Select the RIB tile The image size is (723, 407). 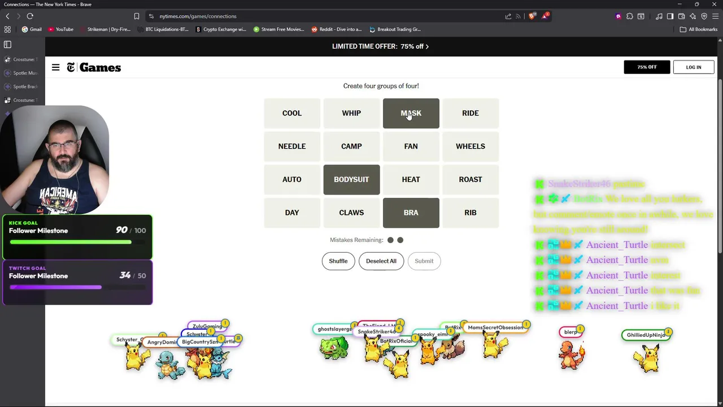(471, 213)
